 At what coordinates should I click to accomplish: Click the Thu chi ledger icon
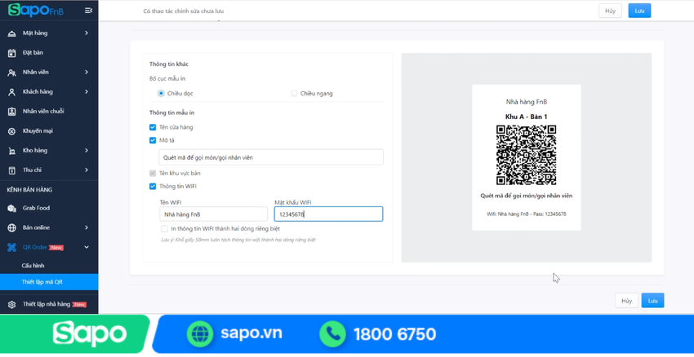click(x=12, y=170)
